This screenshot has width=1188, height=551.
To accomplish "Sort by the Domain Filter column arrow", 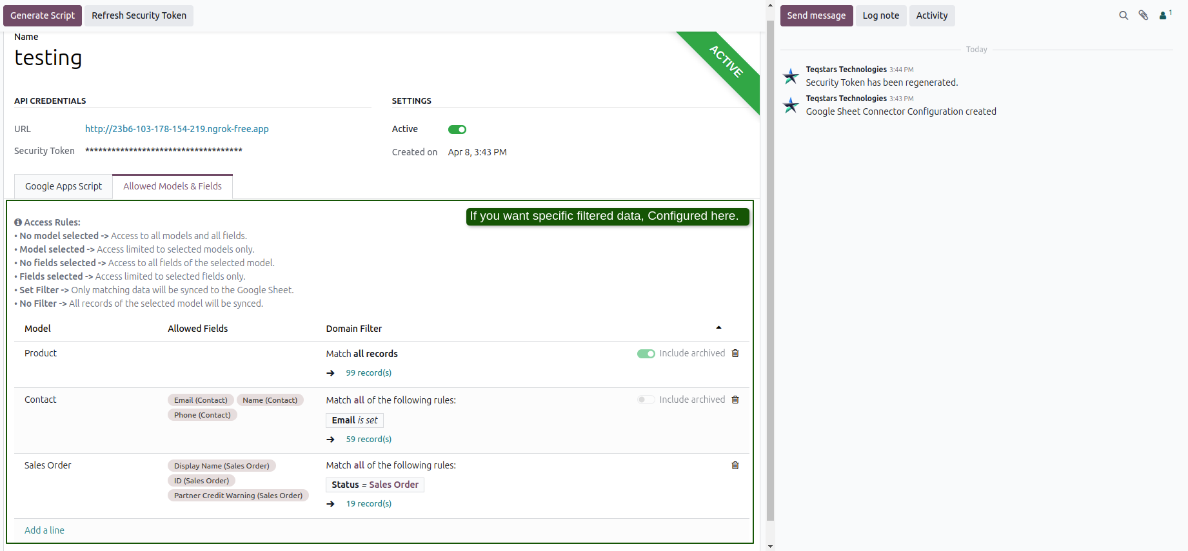I will [x=718, y=328].
